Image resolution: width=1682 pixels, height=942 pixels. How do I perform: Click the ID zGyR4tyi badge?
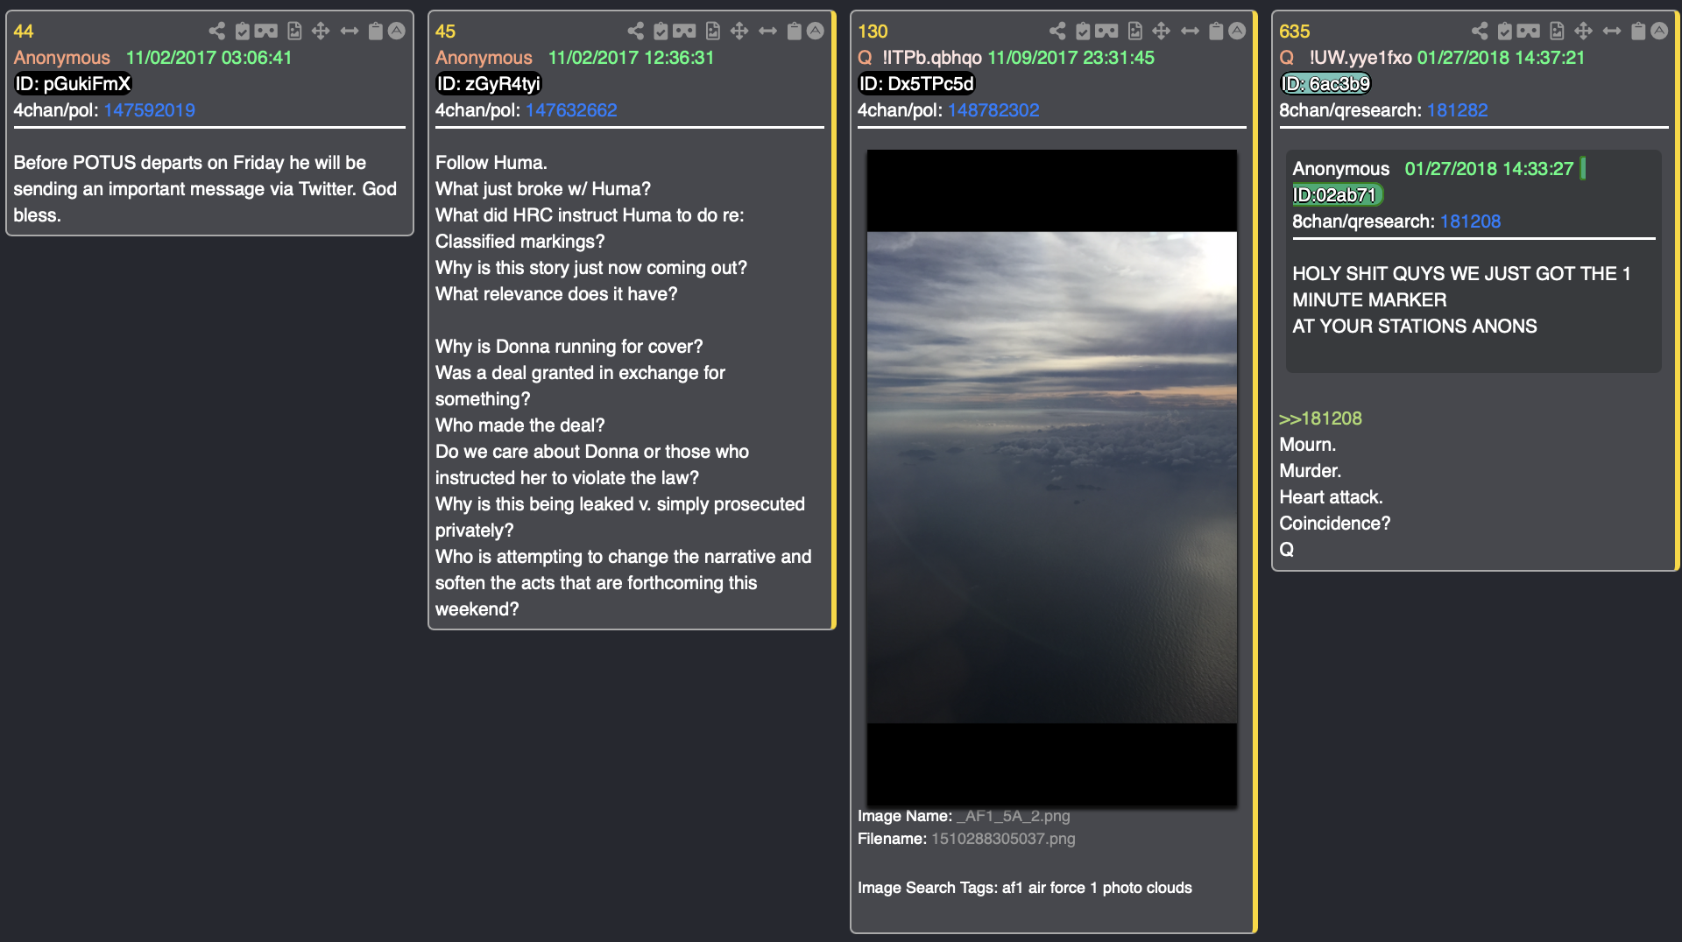pyautogui.click(x=489, y=84)
